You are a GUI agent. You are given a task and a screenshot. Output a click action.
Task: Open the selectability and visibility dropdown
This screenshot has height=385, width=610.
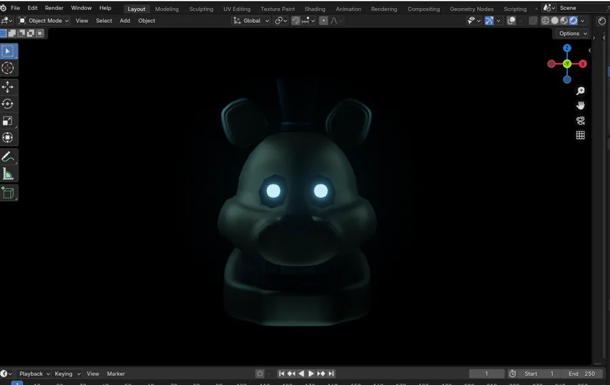[474, 20]
